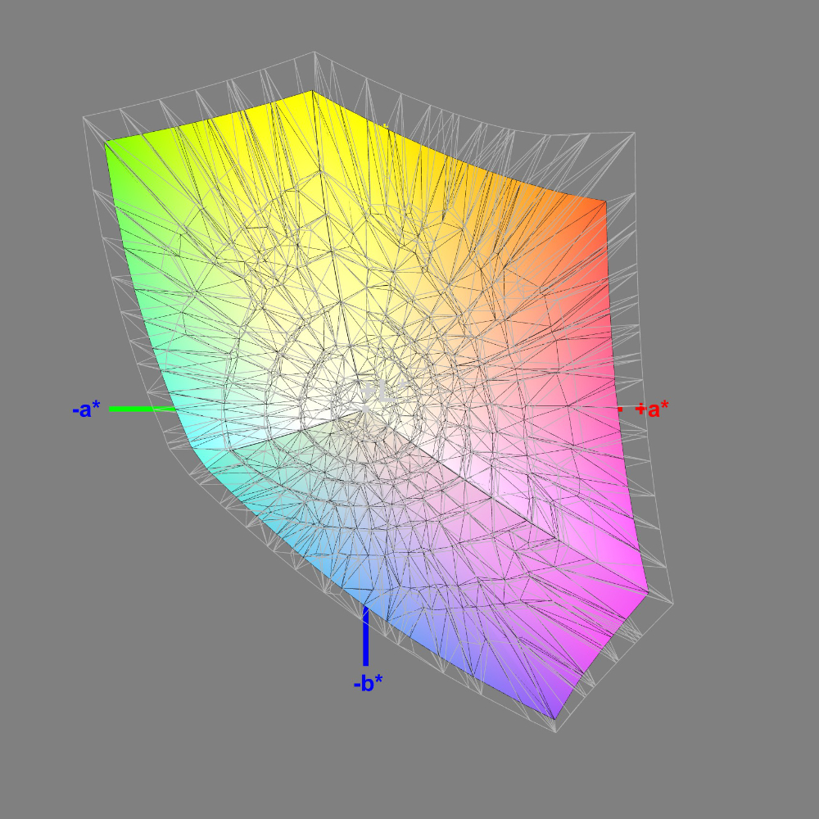Click the white point at gamut center
The width and height of the screenshot is (819, 819).
pyautogui.click(x=364, y=409)
